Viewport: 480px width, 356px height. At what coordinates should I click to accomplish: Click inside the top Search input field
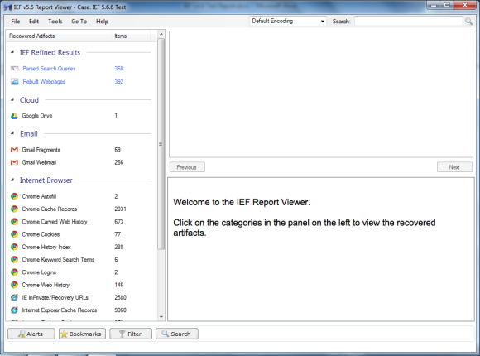coord(408,22)
